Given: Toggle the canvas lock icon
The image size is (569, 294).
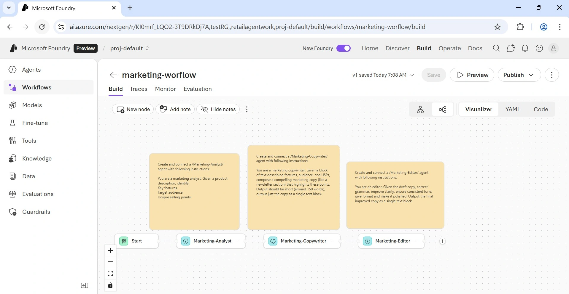Looking at the screenshot, I should click(x=110, y=285).
